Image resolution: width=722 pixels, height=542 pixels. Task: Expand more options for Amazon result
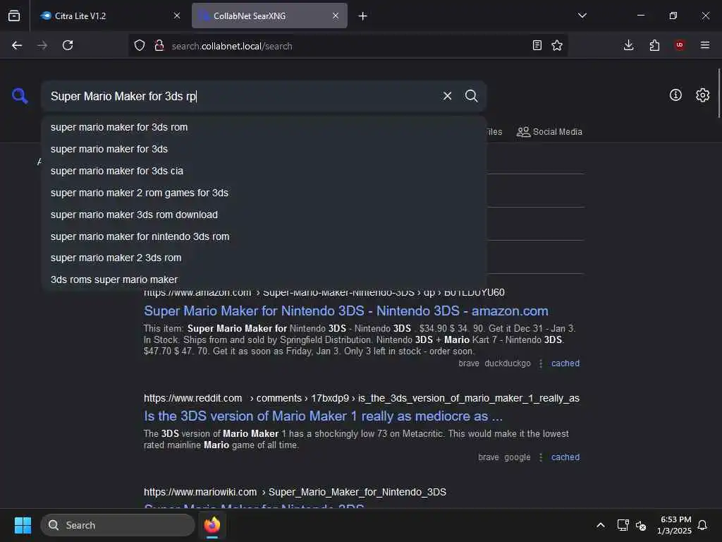pos(541,363)
